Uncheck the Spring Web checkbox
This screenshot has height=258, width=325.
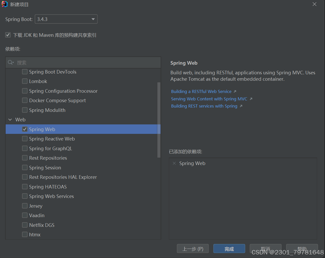pos(25,129)
